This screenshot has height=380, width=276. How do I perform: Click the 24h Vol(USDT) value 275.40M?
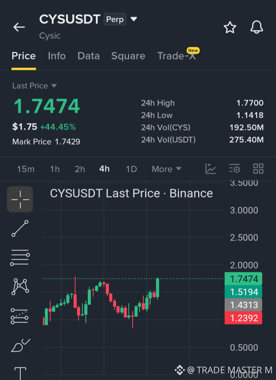246,140
